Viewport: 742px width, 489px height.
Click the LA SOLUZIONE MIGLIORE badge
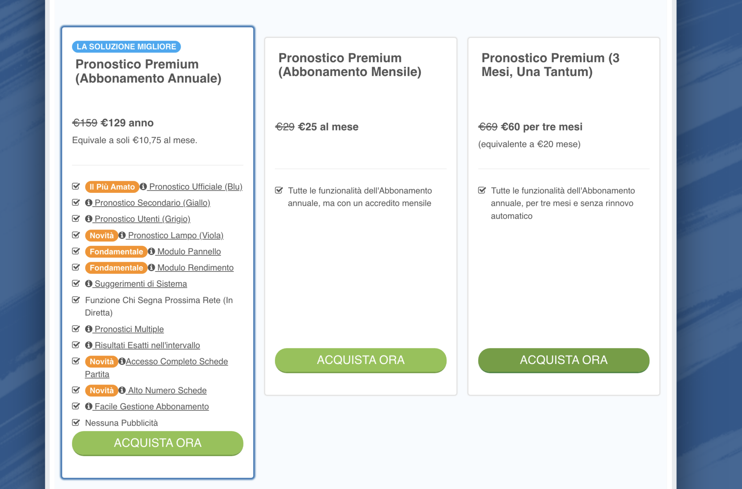126,46
